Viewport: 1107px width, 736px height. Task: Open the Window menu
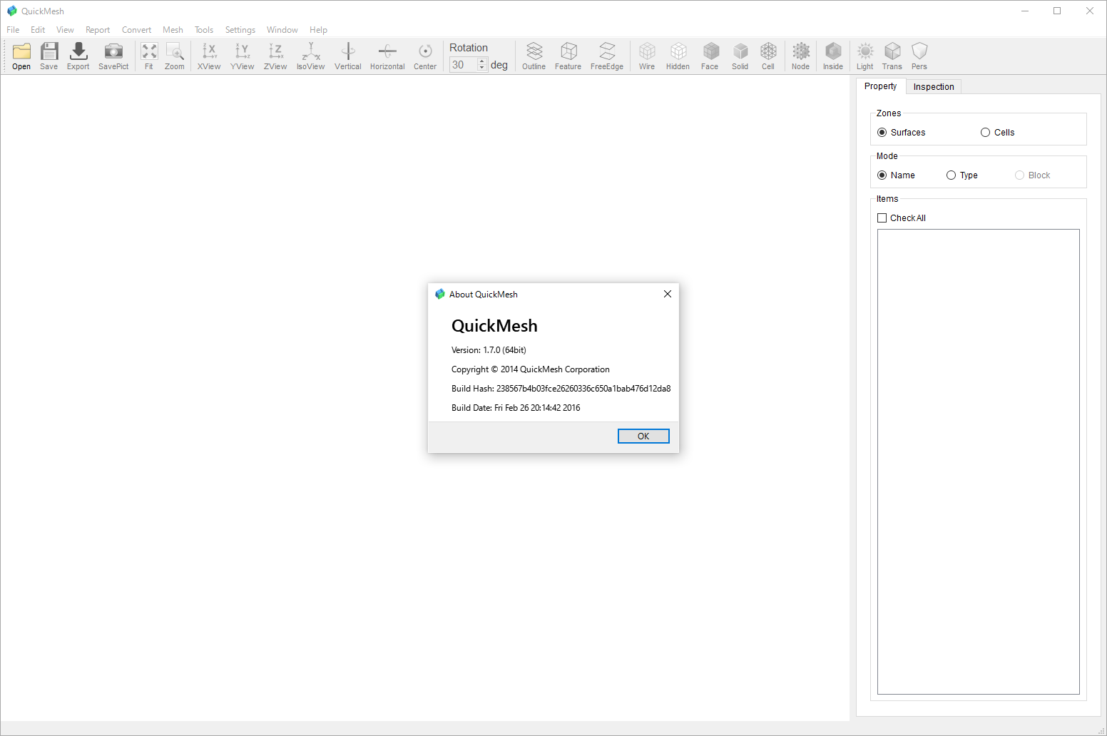(282, 30)
